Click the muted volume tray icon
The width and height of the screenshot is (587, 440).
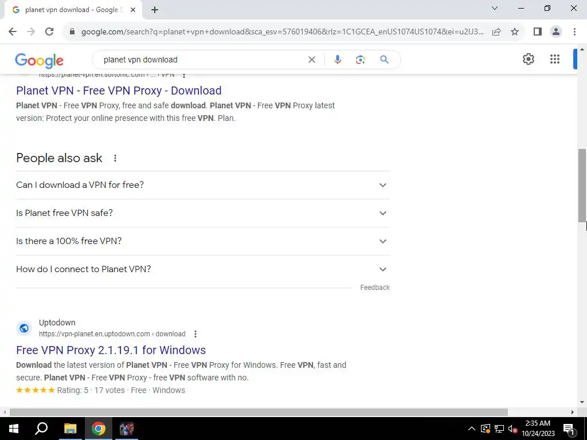pos(513,429)
